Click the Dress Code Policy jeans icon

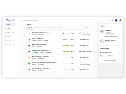pyautogui.click(x=29, y=39)
